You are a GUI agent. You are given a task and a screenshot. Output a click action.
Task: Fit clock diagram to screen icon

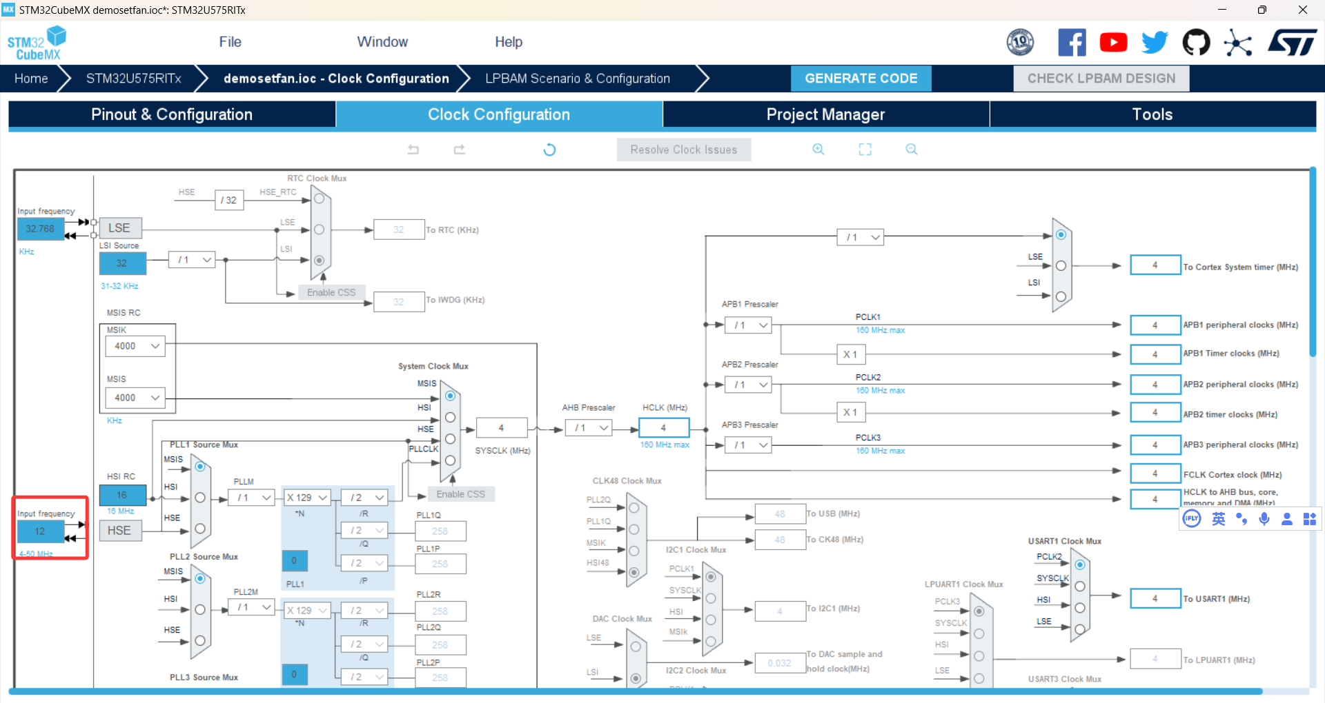coord(865,150)
